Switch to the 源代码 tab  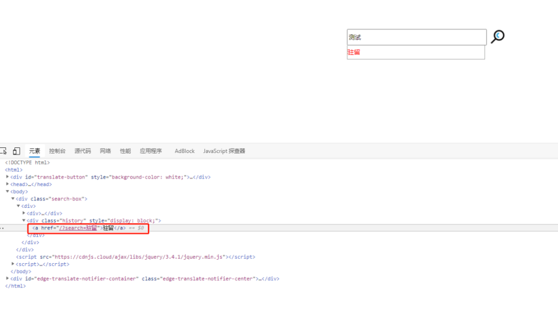tap(83, 151)
